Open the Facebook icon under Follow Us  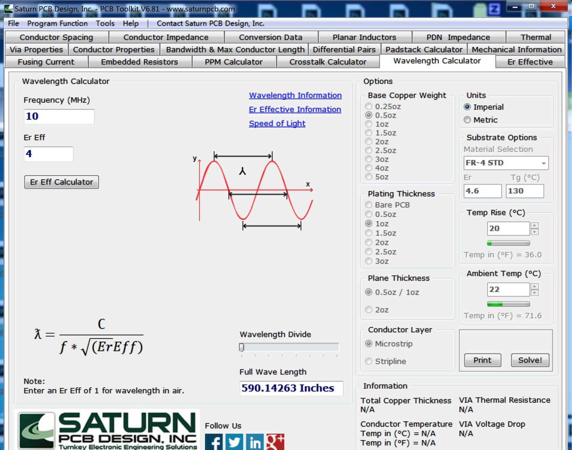point(214,442)
